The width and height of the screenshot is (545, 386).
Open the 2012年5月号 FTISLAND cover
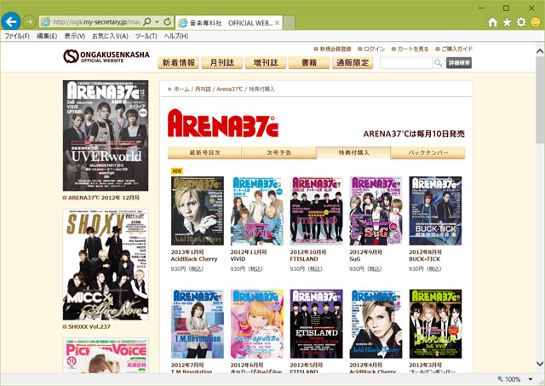316,324
